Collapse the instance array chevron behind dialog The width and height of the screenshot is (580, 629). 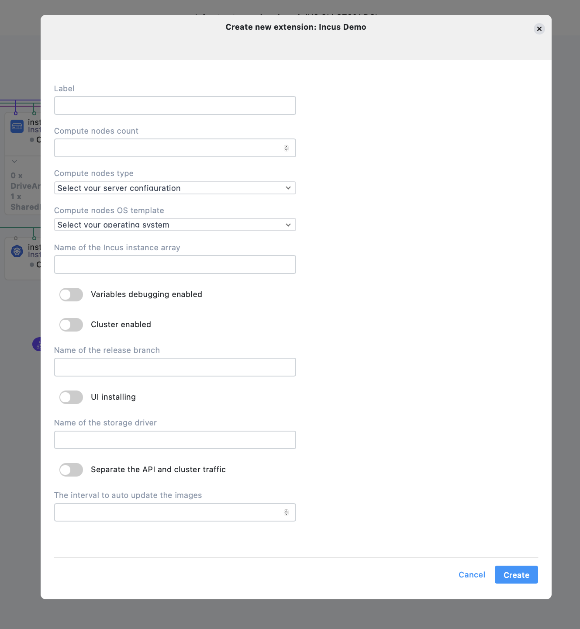[14, 162]
